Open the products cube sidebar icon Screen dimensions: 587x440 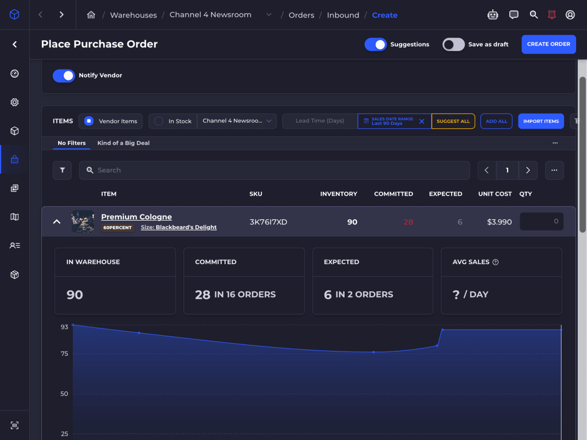point(15,130)
